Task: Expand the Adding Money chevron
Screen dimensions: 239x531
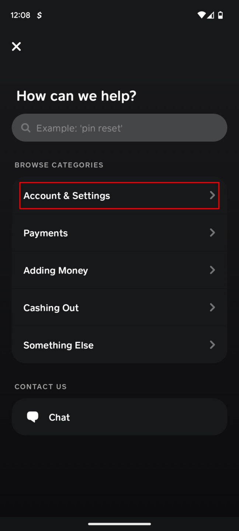Action: (x=212, y=270)
